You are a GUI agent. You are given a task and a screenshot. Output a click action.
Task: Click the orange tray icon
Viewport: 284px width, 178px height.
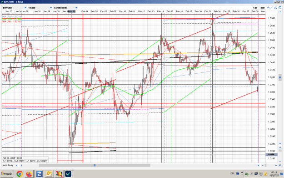pyautogui.click(x=266, y=174)
